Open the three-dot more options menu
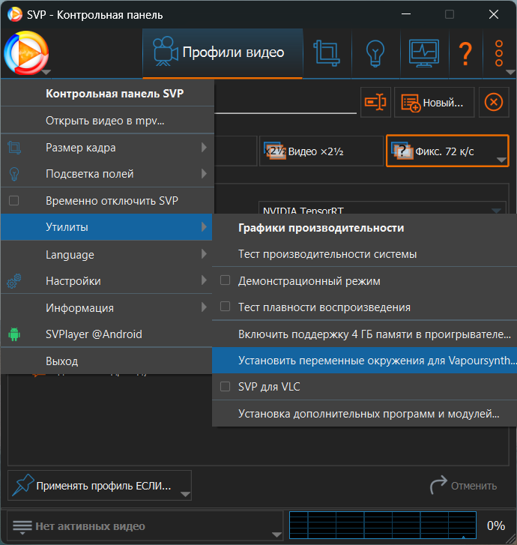This screenshot has height=545, width=517. [x=500, y=53]
